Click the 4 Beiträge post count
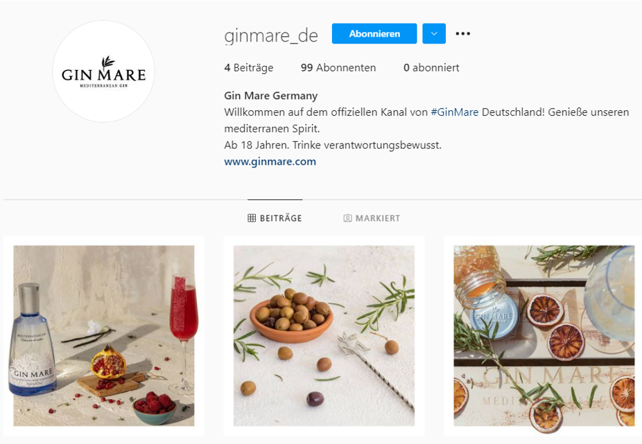The width and height of the screenshot is (642, 444). click(249, 67)
